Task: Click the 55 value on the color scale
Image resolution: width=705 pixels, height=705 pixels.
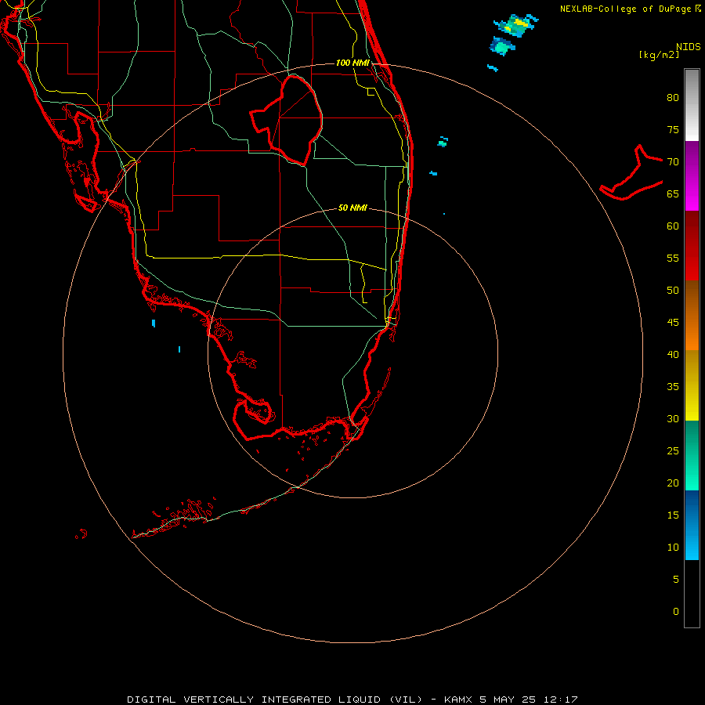Action: click(x=673, y=258)
